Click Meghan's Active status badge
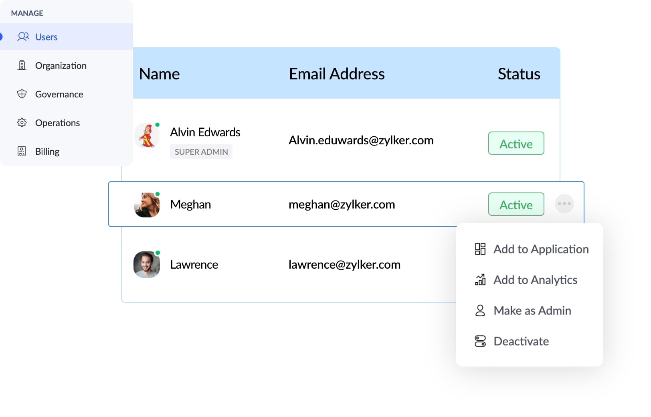The image size is (651, 417). tap(516, 204)
